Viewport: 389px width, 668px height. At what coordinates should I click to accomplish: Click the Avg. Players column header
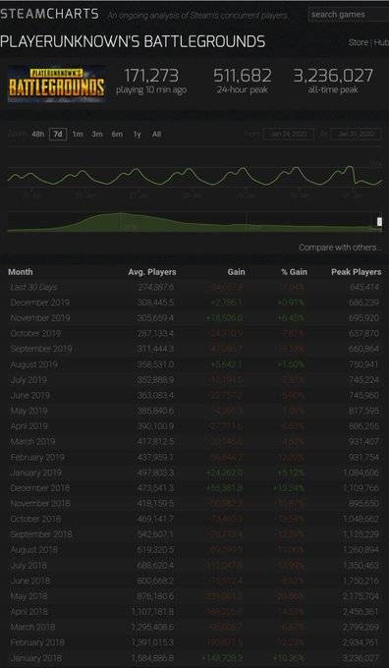tap(152, 272)
